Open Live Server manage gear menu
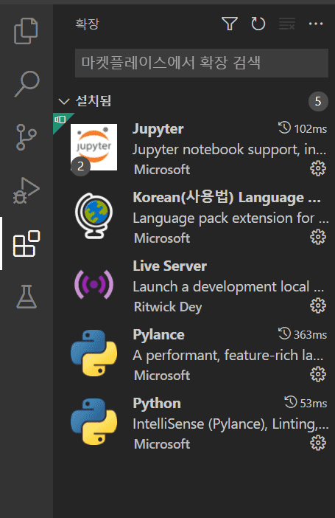 318,305
